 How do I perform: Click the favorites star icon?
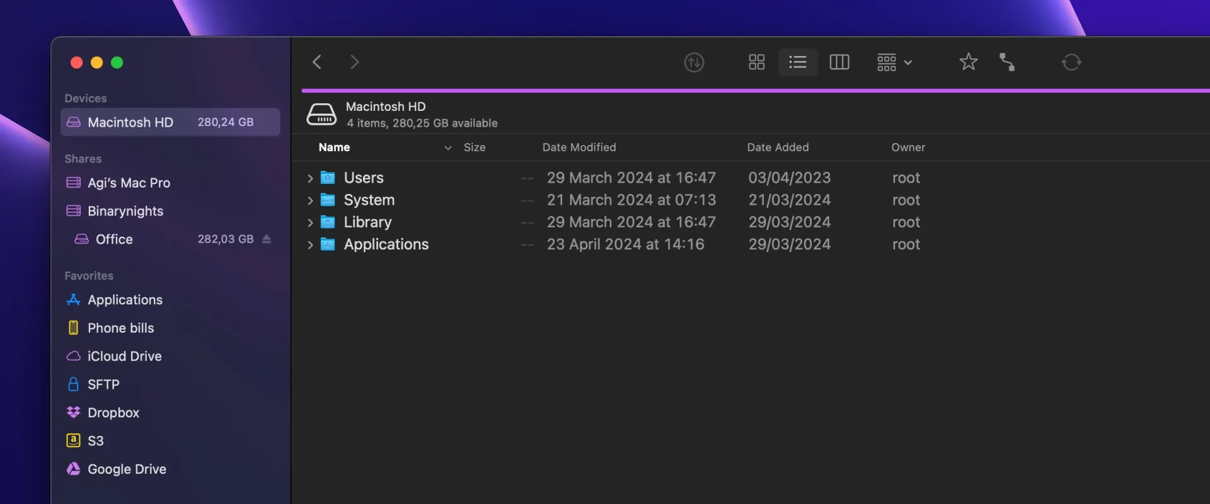pyautogui.click(x=969, y=62)
